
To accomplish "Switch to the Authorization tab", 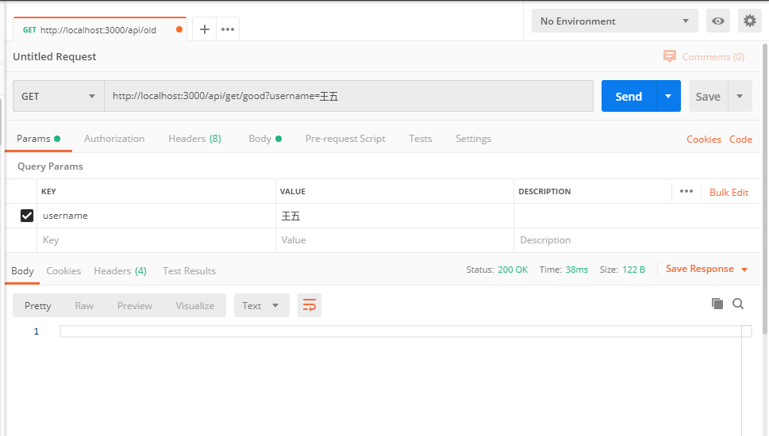I will point(114,139).
